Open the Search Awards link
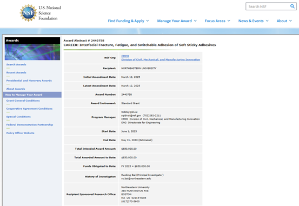This screenshot has width=299, height=206. pos(16,64)
